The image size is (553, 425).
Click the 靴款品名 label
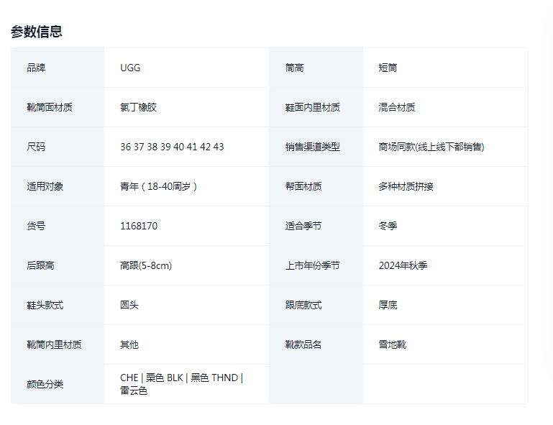(x=303, y=344)
